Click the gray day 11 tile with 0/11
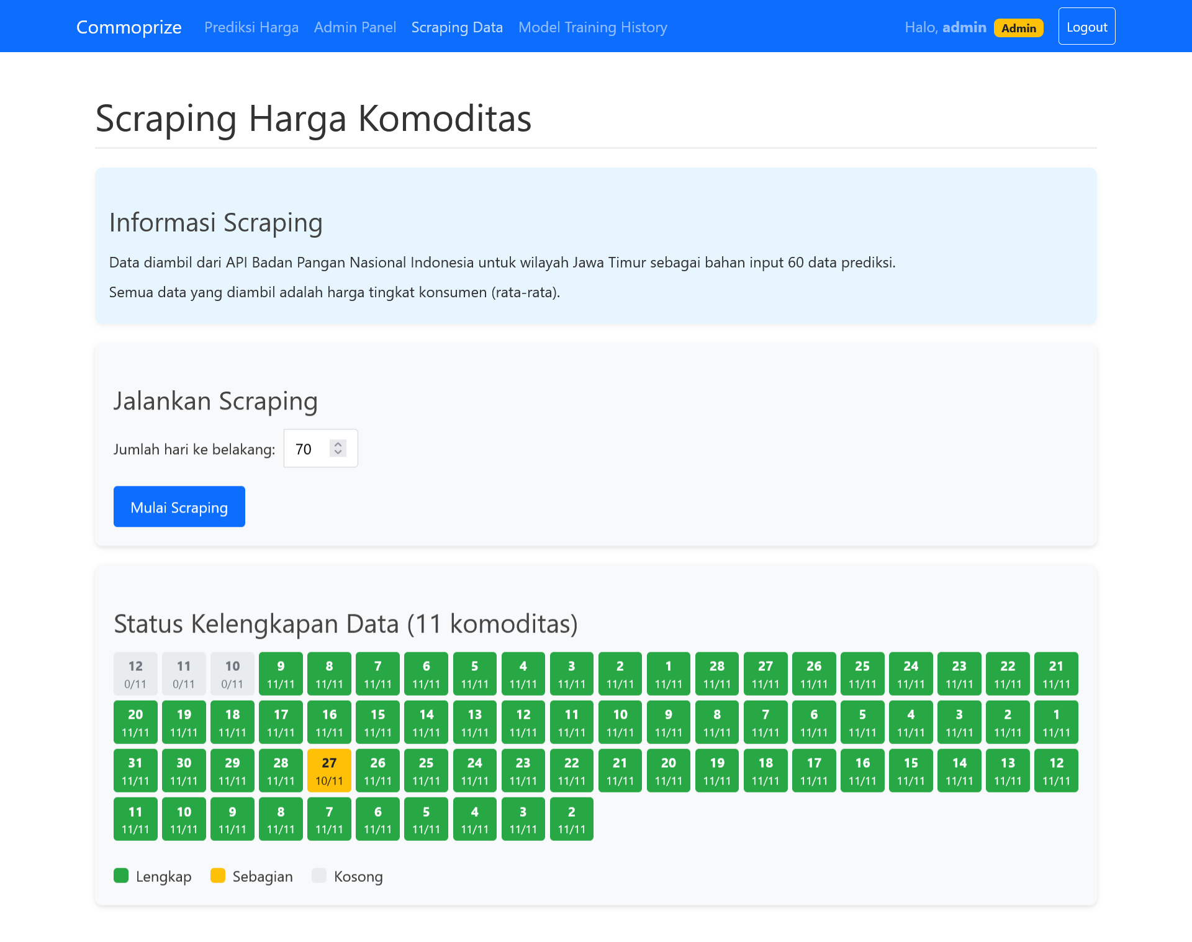 pos(184,674)
